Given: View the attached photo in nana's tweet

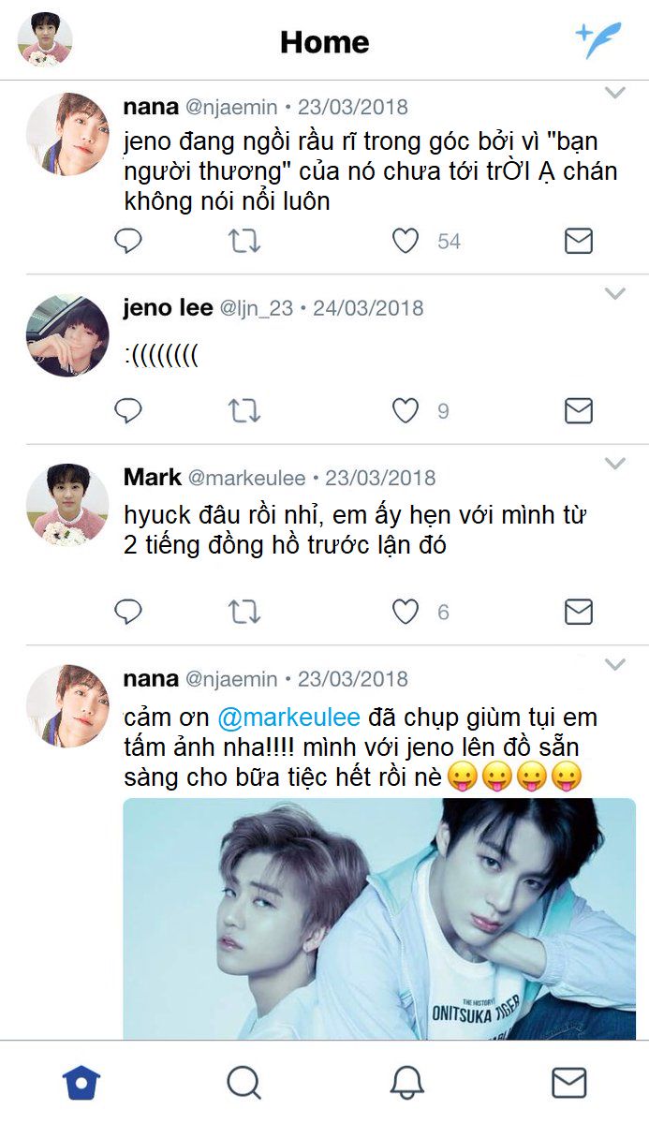Looking at the screenshot, I should (x=379, y=919).
